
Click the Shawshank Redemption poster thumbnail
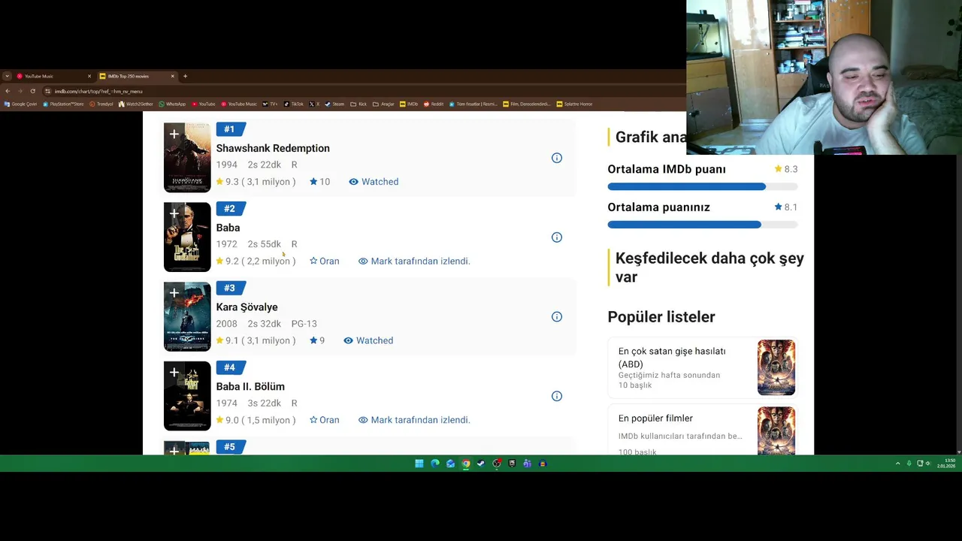coord(187,158)
